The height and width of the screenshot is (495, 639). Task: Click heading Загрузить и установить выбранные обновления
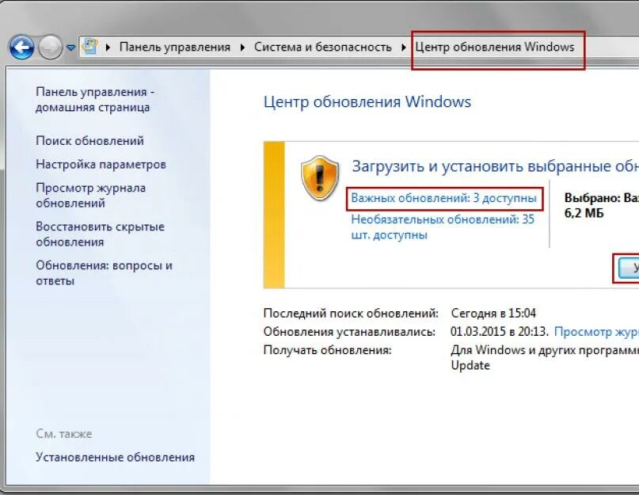(x=496, y=166)
